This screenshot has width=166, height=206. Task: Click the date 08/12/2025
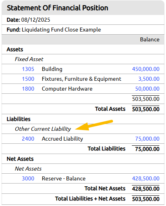36,20
